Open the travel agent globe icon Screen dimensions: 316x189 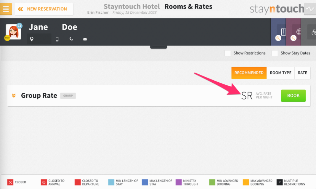coord(299,32)
